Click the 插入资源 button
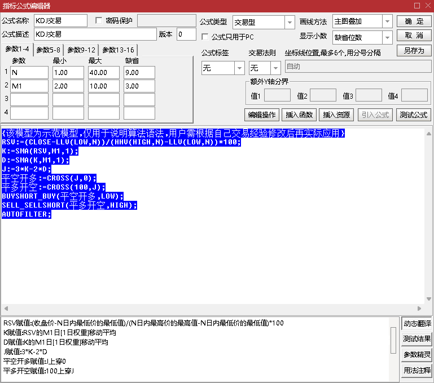Image resolution: width=434 pixels, height=383 pixels. point(336,115)
